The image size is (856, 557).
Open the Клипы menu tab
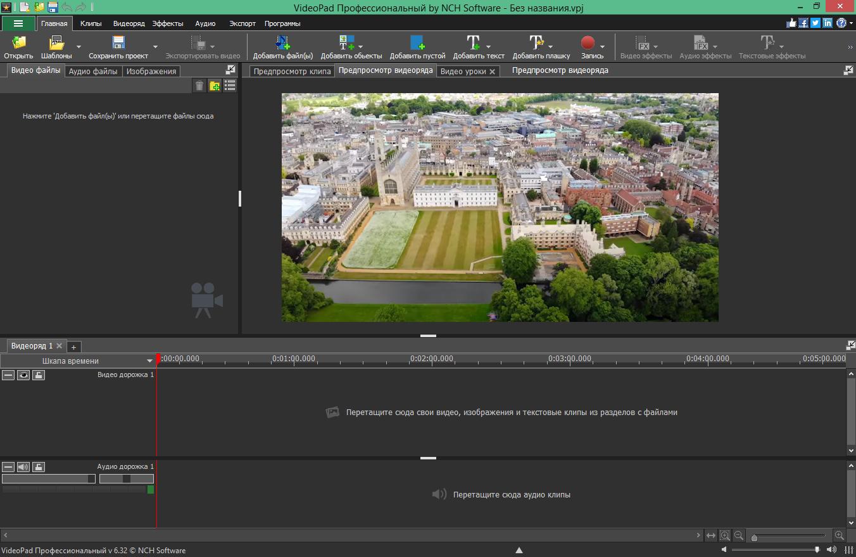click(x=91, y=23)
